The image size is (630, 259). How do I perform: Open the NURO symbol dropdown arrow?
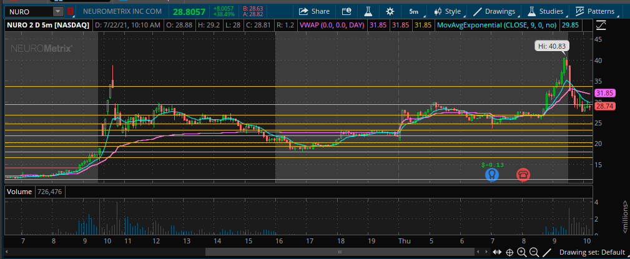tap(58, 12)
